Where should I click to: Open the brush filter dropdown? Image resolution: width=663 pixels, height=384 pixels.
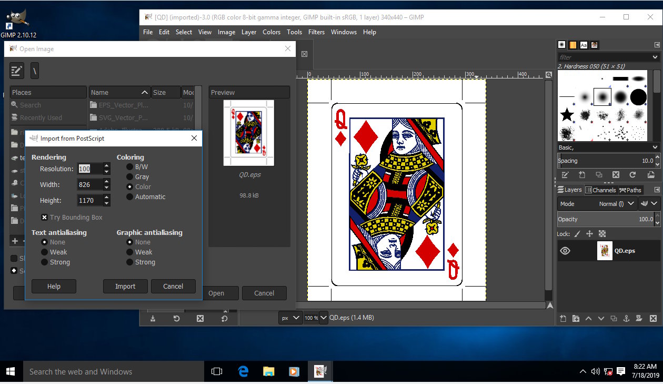pos(655,57)
